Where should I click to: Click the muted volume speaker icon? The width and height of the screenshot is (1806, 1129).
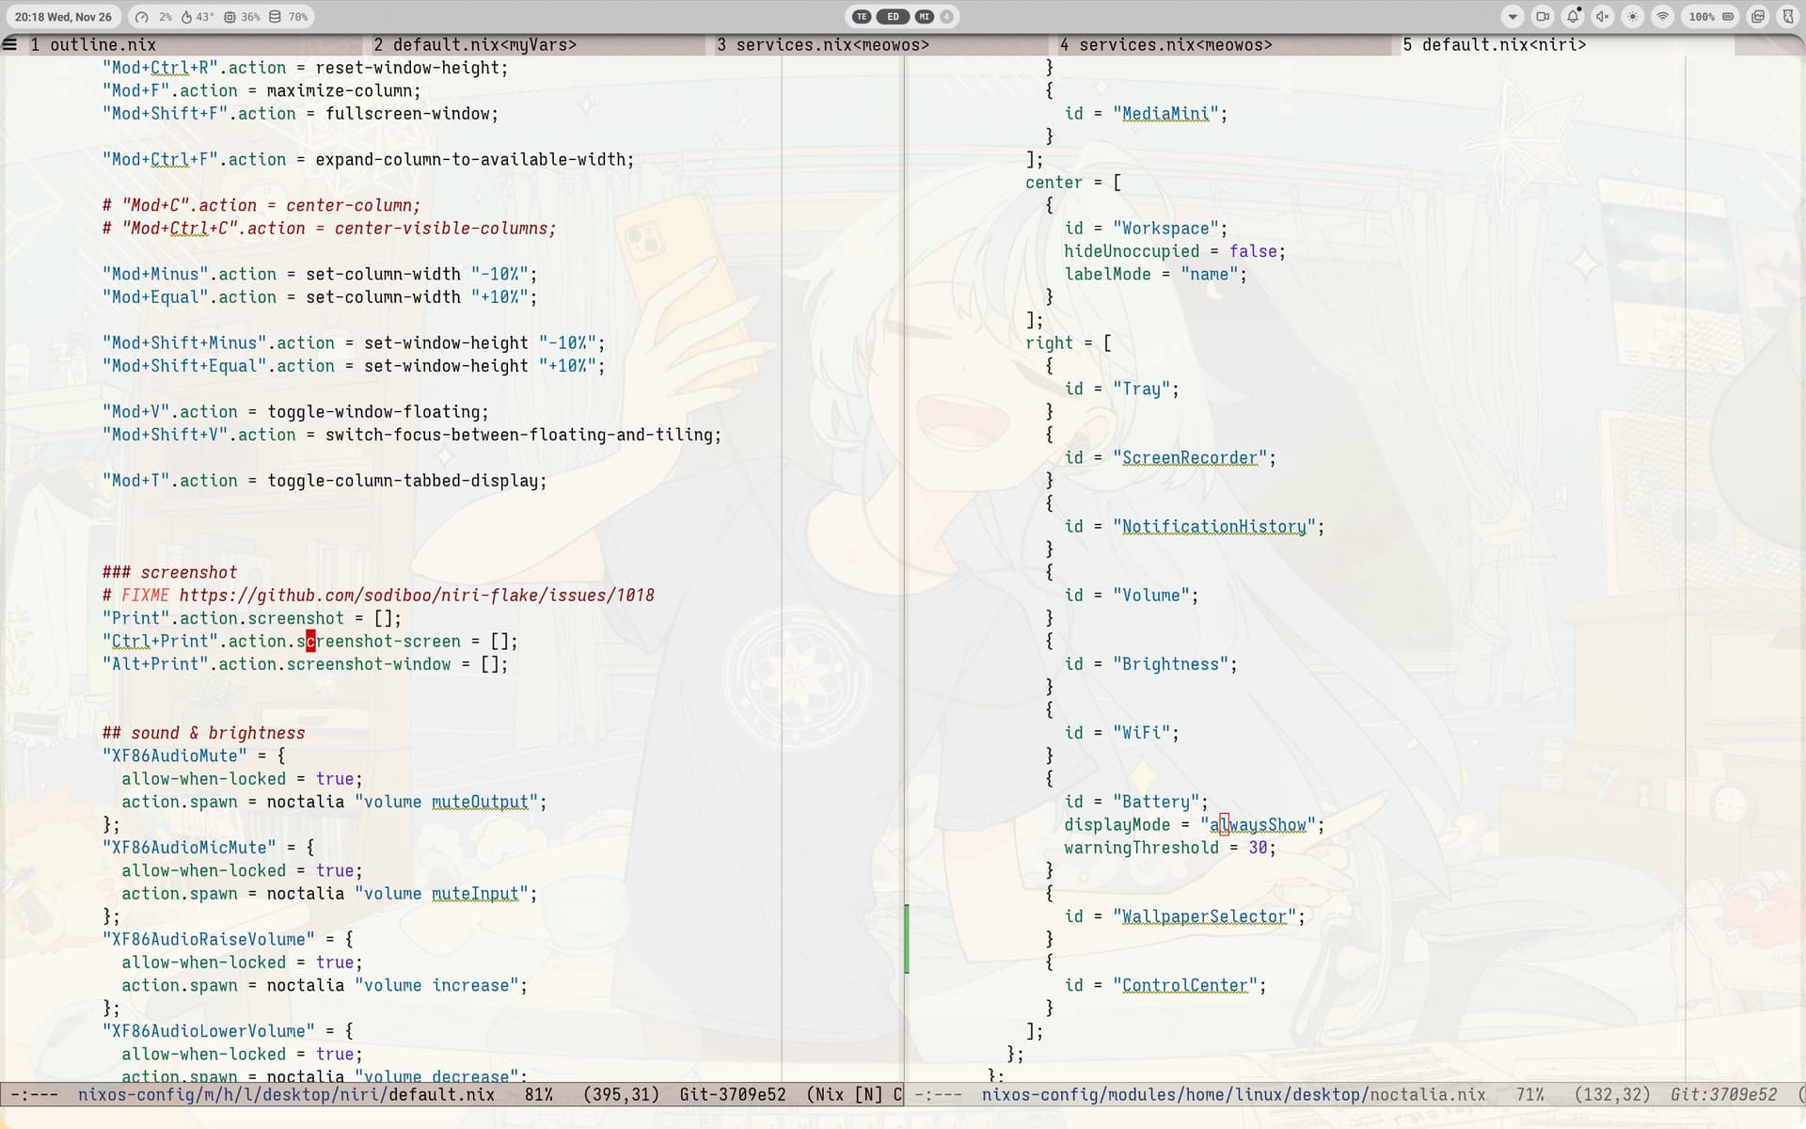[x=1603, y=16]
